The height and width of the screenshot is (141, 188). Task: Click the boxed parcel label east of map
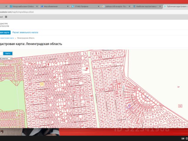point(180,106)
